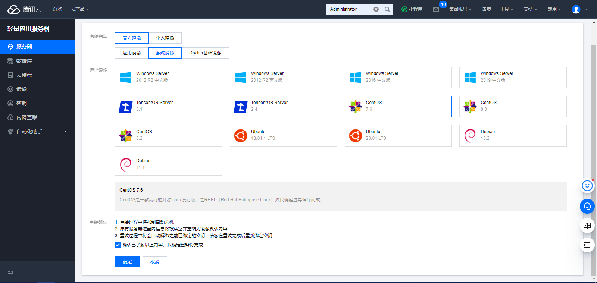597x283 pixels.
Task: Click the Tencent Cloud logo
Action: (24, 9)
